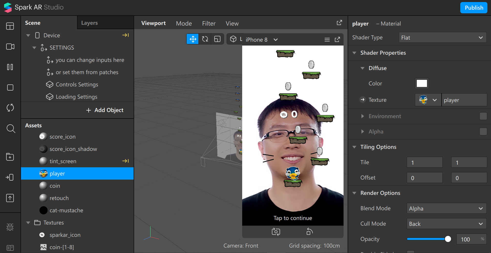Click the Opacity value field
491x253 pixels.
coord(471,239)
